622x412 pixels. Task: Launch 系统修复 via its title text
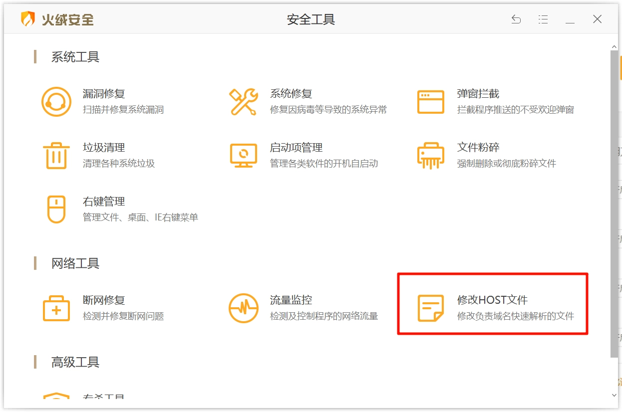tap(291, 94)
